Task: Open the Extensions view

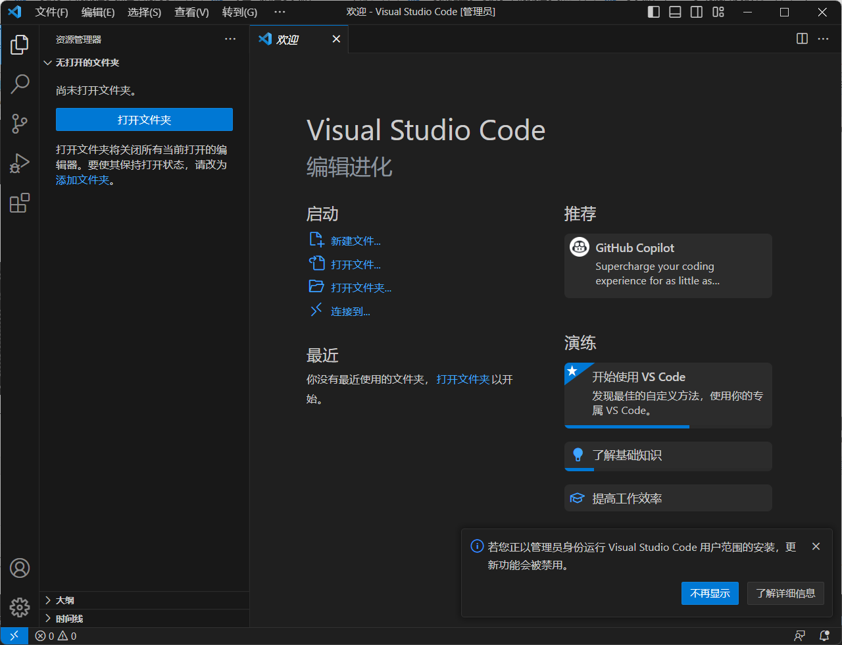Action: [x=20, y=203]
